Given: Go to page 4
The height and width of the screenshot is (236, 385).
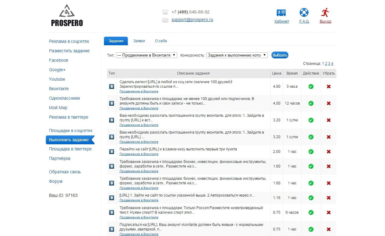Looking at the screenshot, I should 332,64.
